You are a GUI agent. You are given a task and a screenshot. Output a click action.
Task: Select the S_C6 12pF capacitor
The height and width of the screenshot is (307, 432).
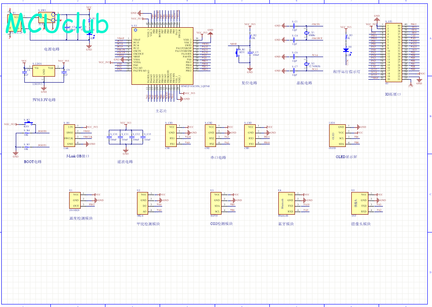pos(294,57)
